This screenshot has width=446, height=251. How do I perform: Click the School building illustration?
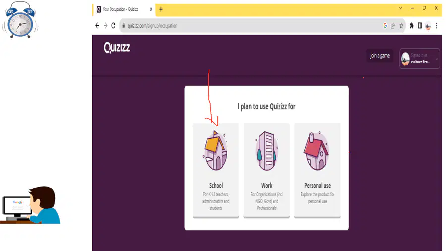(216, 150)
